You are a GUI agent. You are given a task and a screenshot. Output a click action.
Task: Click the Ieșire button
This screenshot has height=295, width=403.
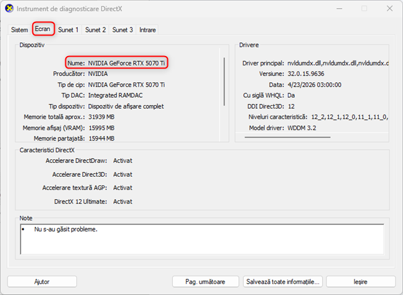click(361, 282)
